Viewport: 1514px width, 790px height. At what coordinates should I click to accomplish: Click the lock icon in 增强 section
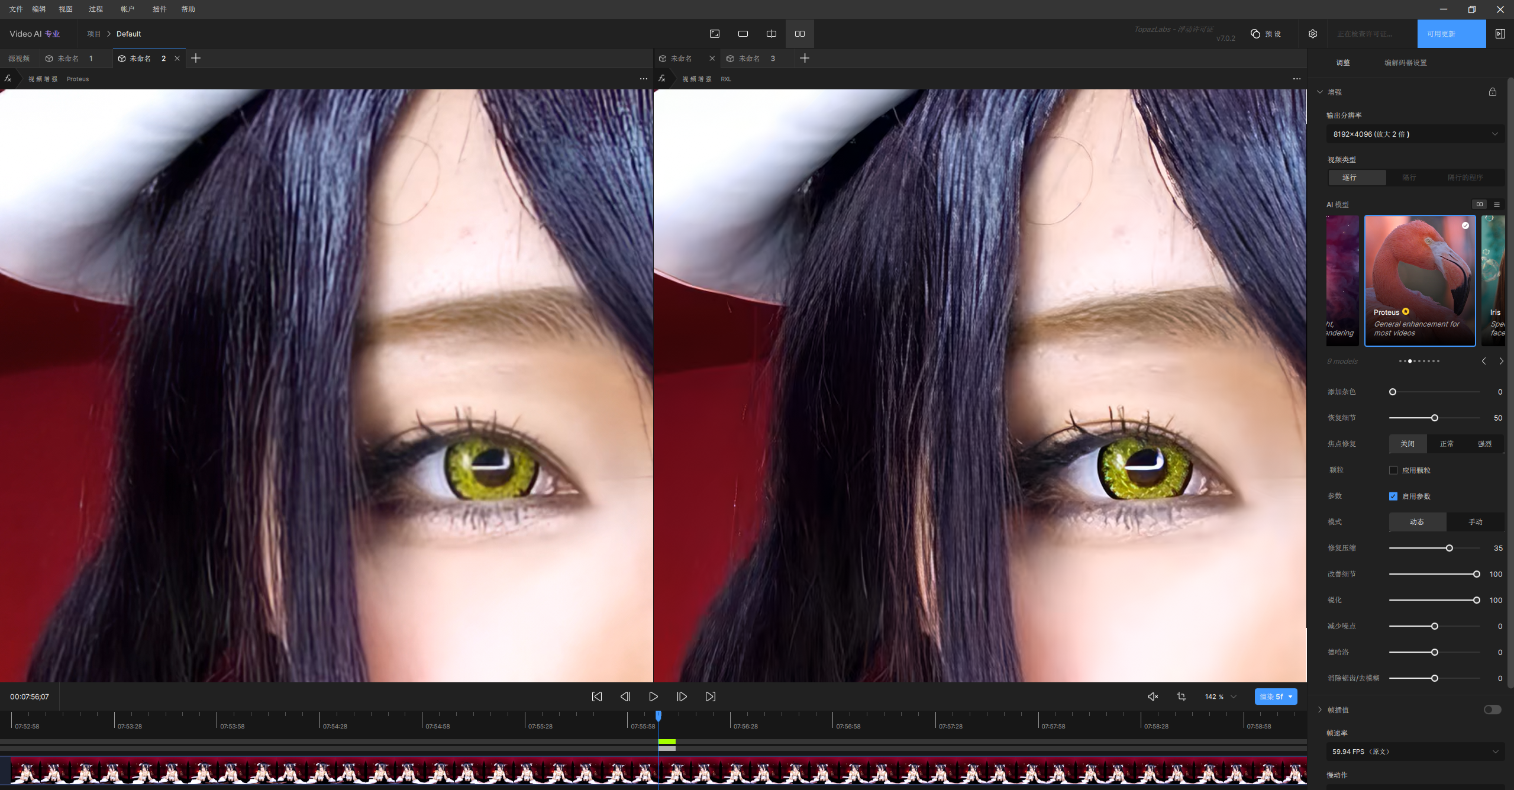point(1493,92)
